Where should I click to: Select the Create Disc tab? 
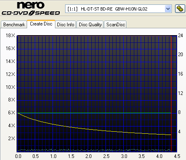click(41, 24)
